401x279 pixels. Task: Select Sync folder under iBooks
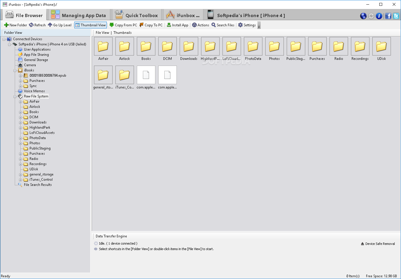pyautogui.click(x=33, y=86)
